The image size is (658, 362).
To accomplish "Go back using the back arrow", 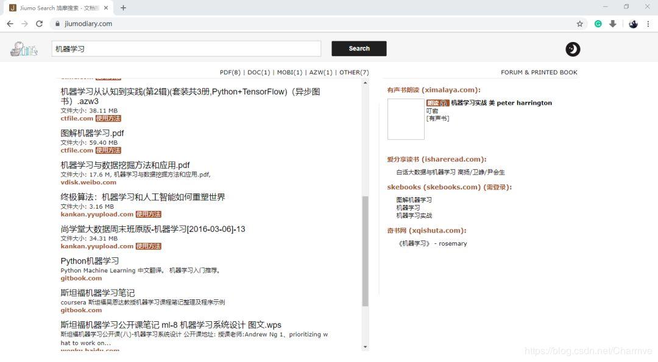I will [10, 24].
